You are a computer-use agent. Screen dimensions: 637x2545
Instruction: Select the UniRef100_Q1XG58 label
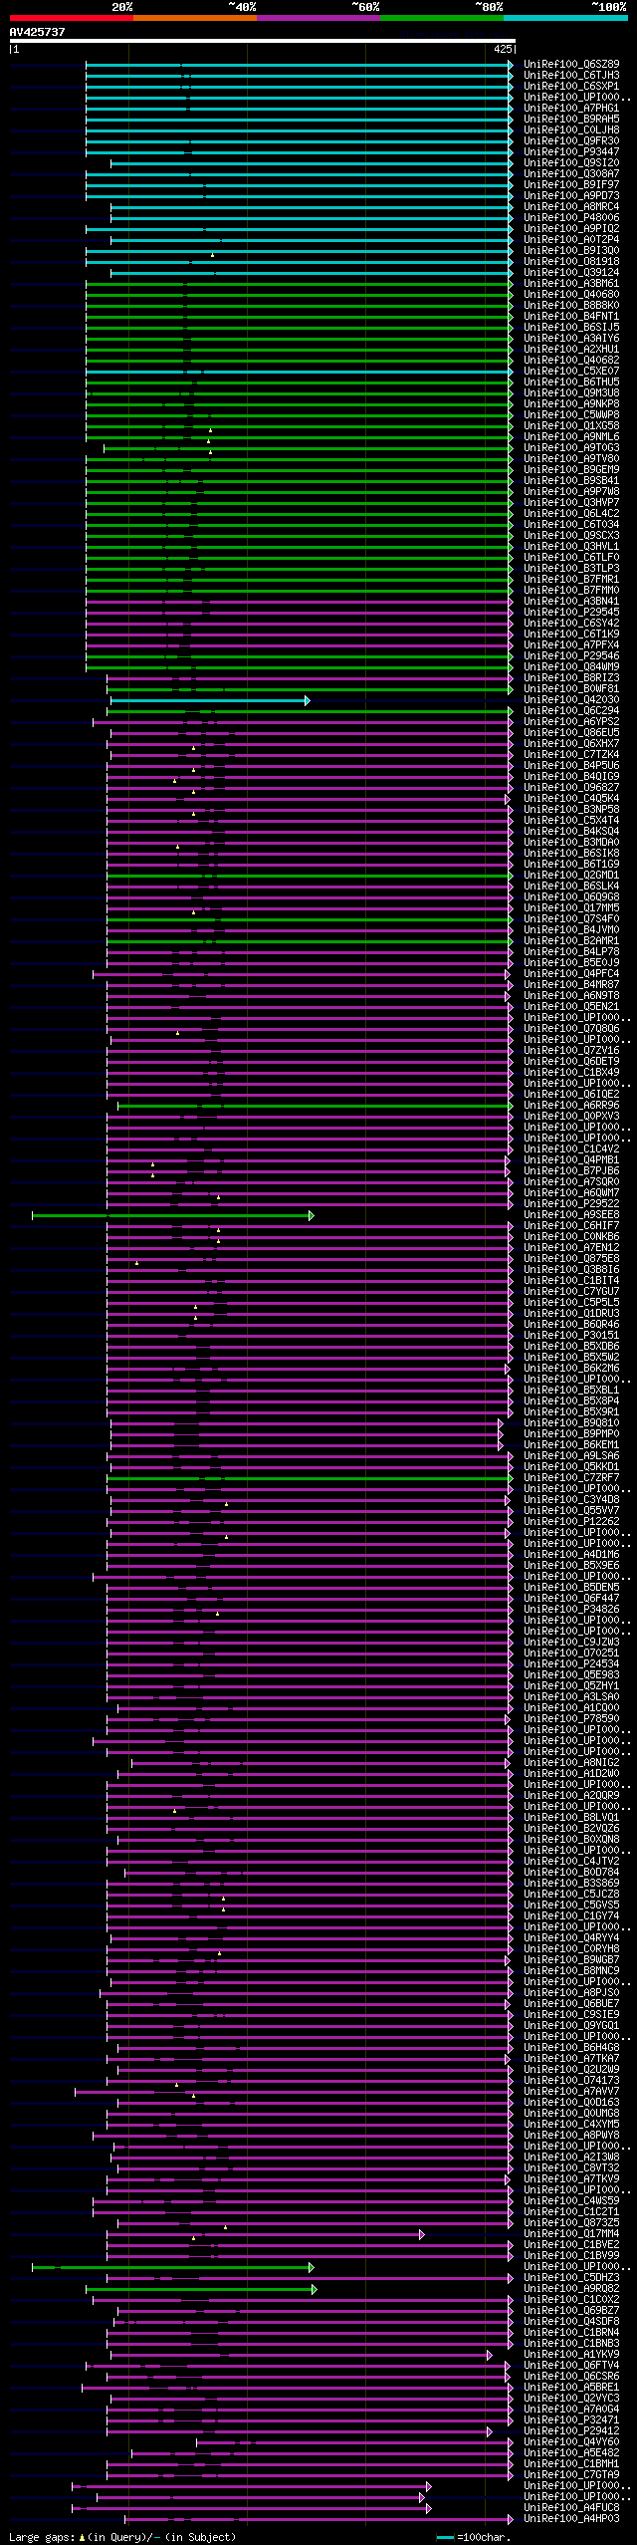tap(571, 426)
